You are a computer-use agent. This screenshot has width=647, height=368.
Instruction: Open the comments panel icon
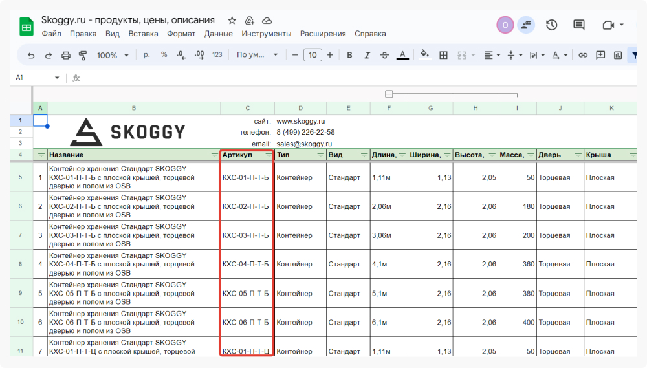tap(579, 25)
